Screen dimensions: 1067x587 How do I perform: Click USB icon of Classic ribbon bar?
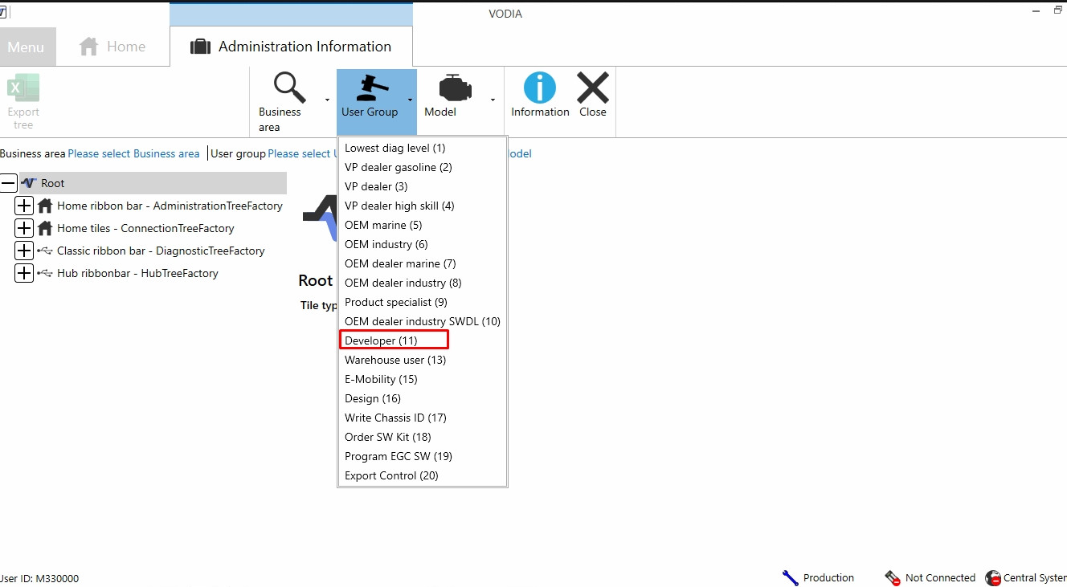[x=45, y=251]
